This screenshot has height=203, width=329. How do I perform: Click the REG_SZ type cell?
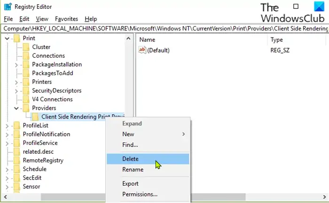(x=280, y=50)
